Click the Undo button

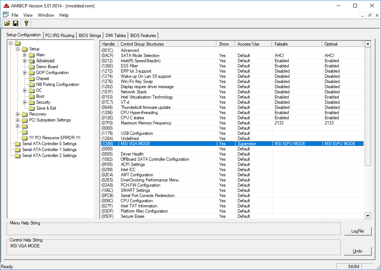(x=357, y=251)
